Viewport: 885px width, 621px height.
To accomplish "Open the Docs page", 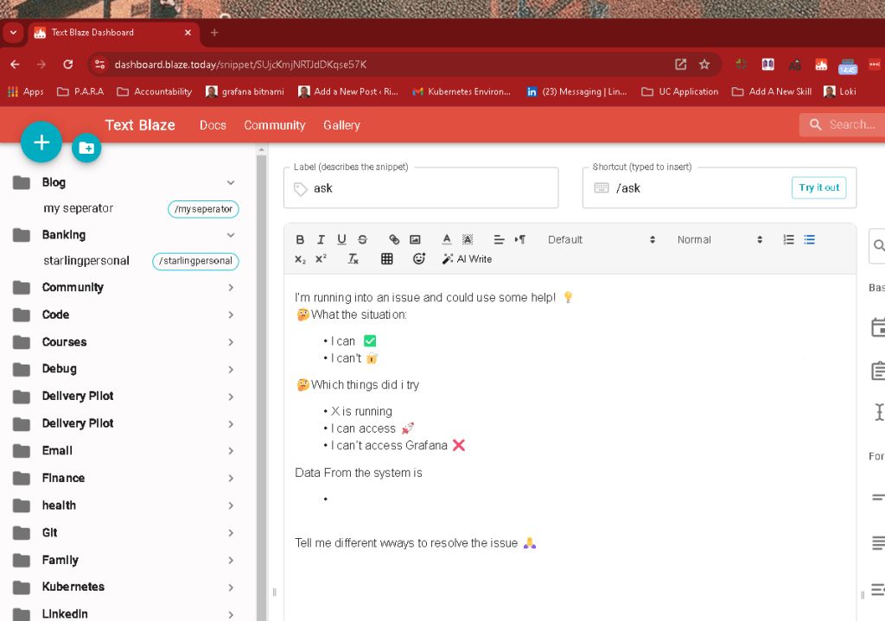I will coord(213,125).
